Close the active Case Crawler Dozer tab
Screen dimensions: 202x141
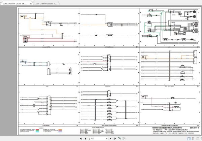click(x=31, y=4)
